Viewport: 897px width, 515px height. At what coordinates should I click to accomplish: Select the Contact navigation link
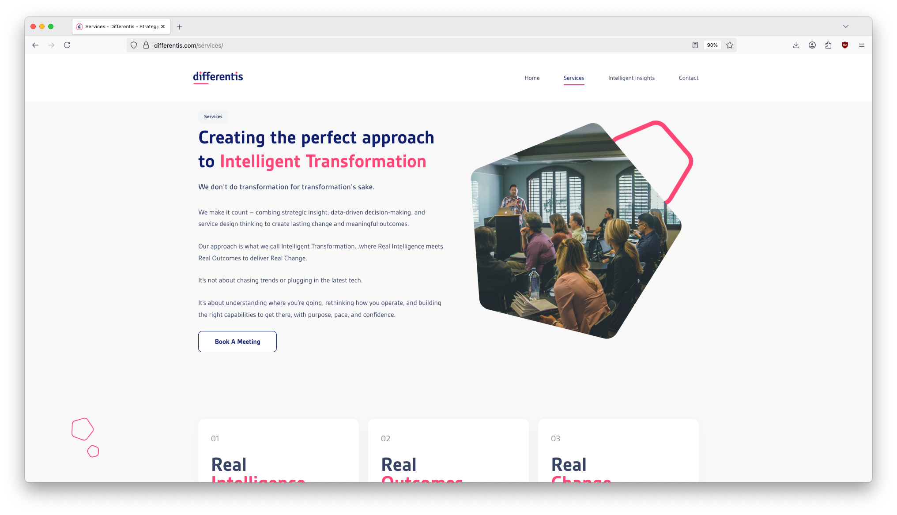(688, 78)
